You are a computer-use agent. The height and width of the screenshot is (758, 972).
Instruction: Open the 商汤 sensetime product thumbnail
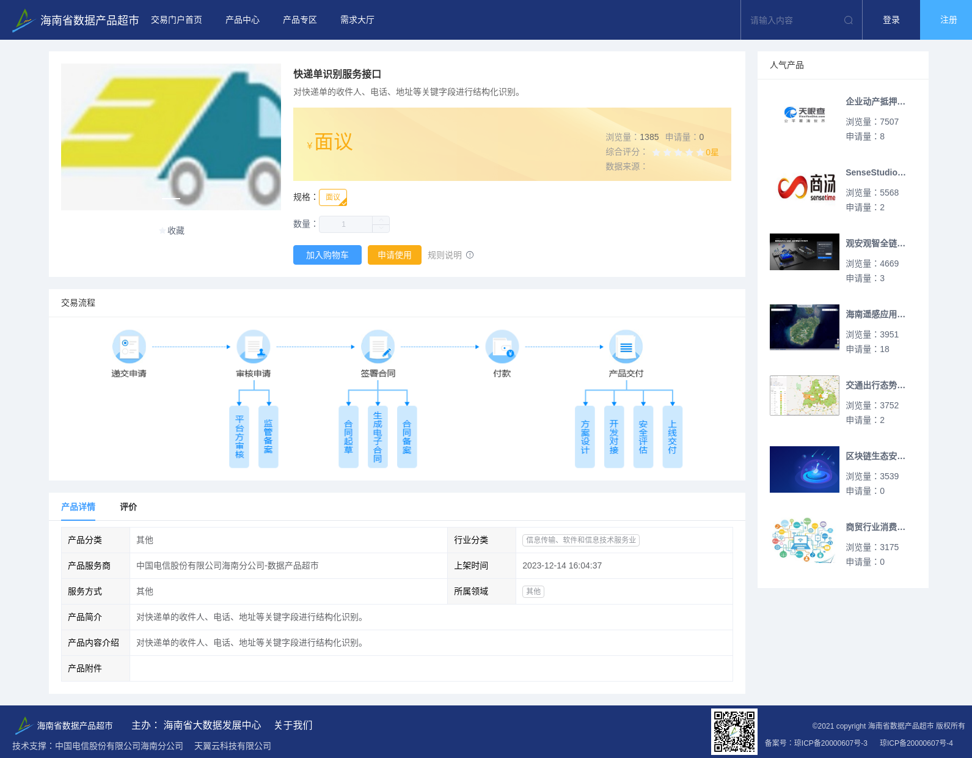coord(805,186)
